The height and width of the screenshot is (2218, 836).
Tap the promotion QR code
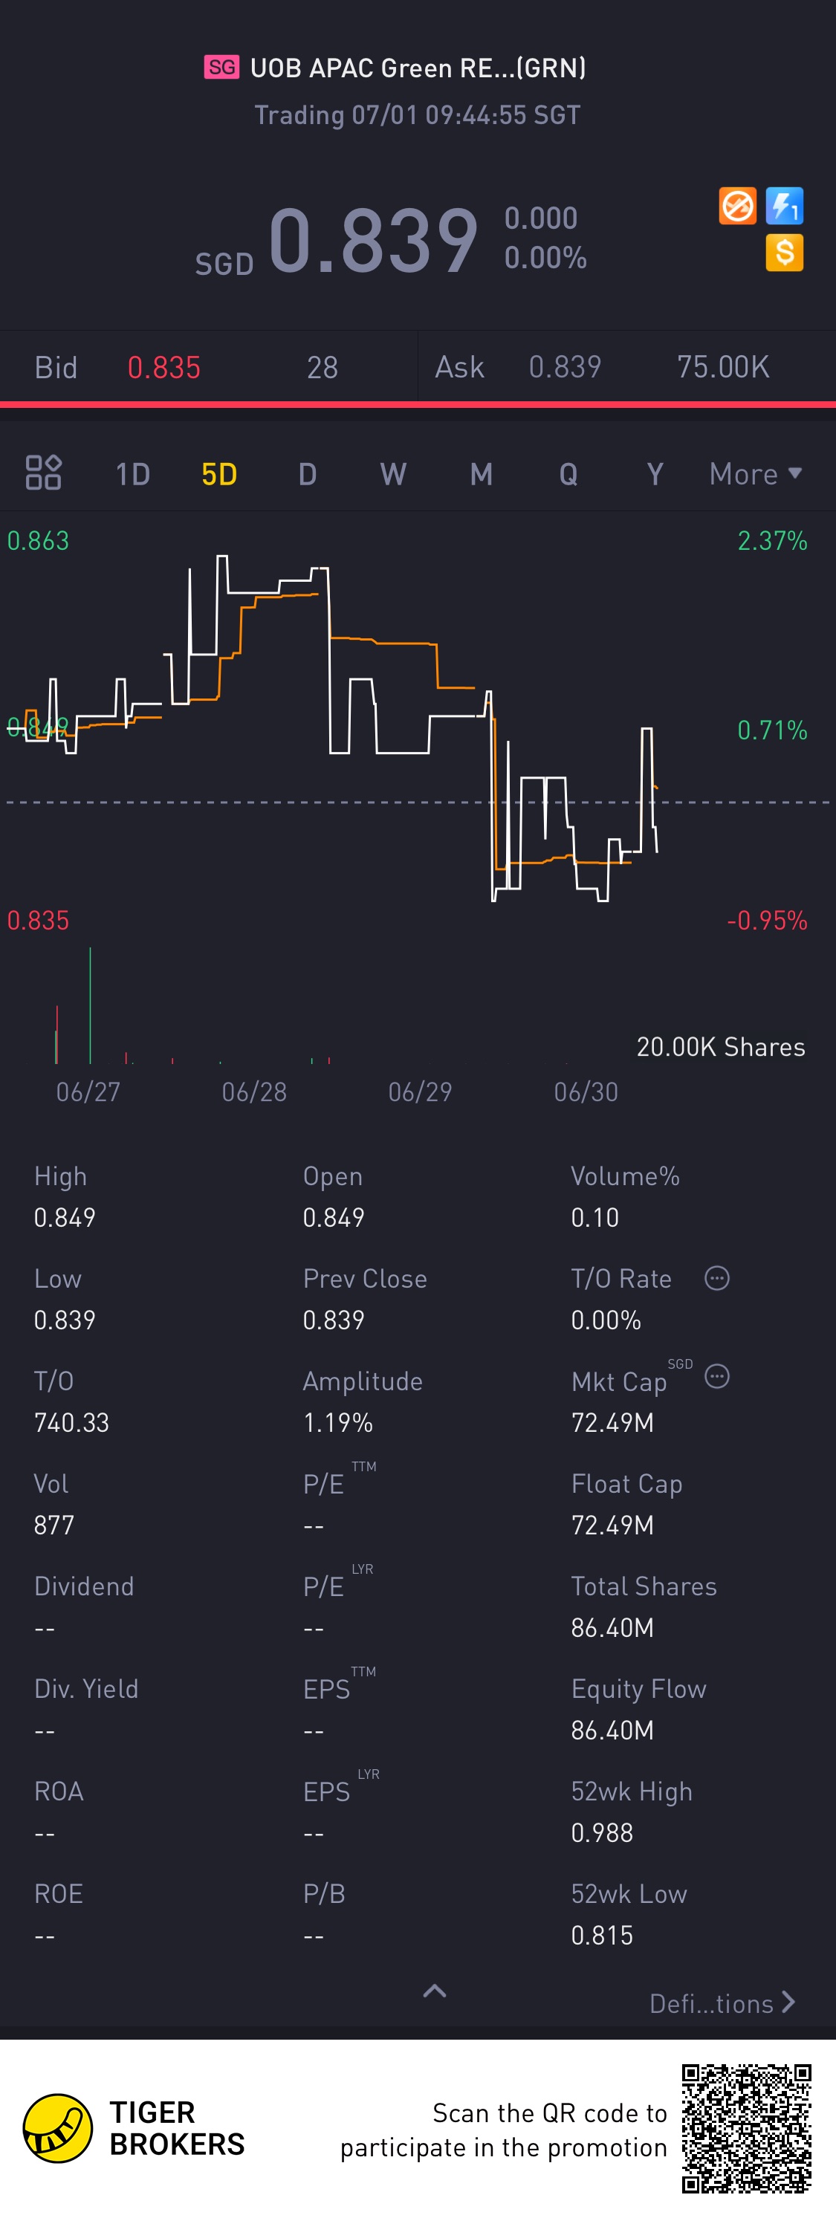[747, 2128]
